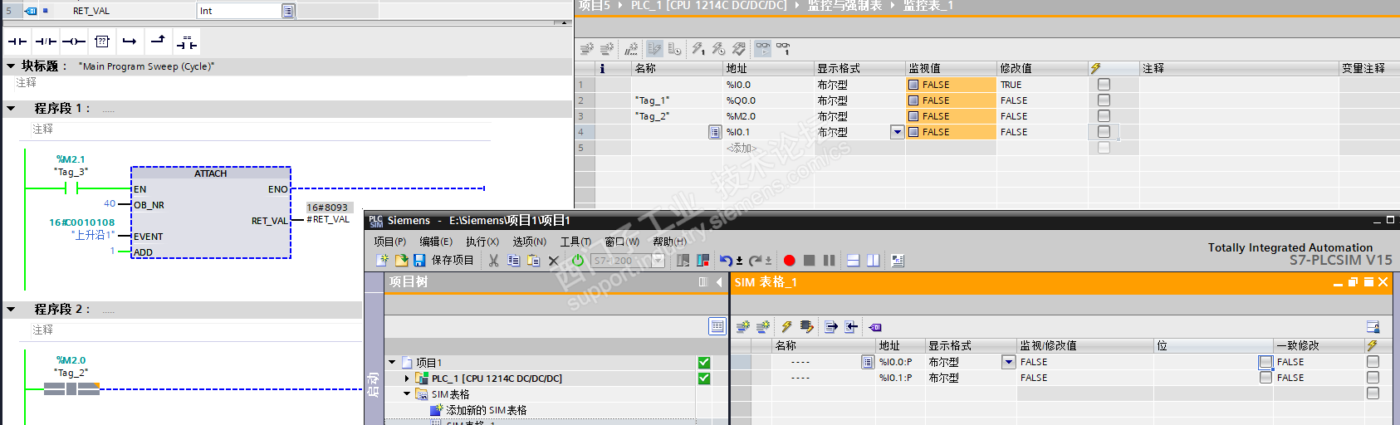
Task: Collapse the 项目1 tree node
Action: pos(392,363)
